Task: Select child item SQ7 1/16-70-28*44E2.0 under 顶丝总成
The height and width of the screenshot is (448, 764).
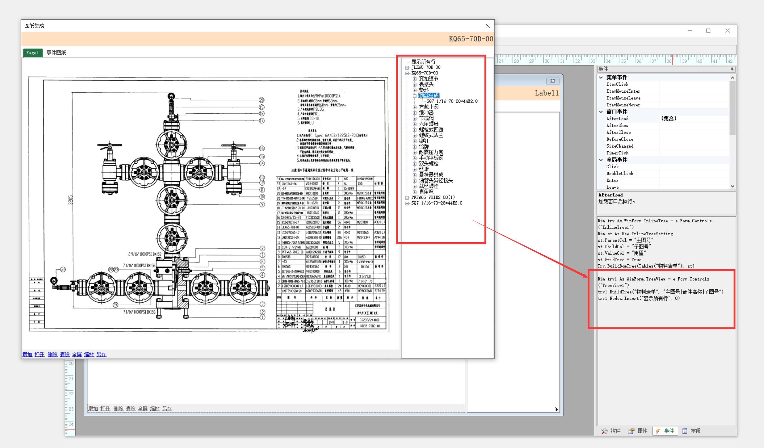Action: (x=452, y=101)
